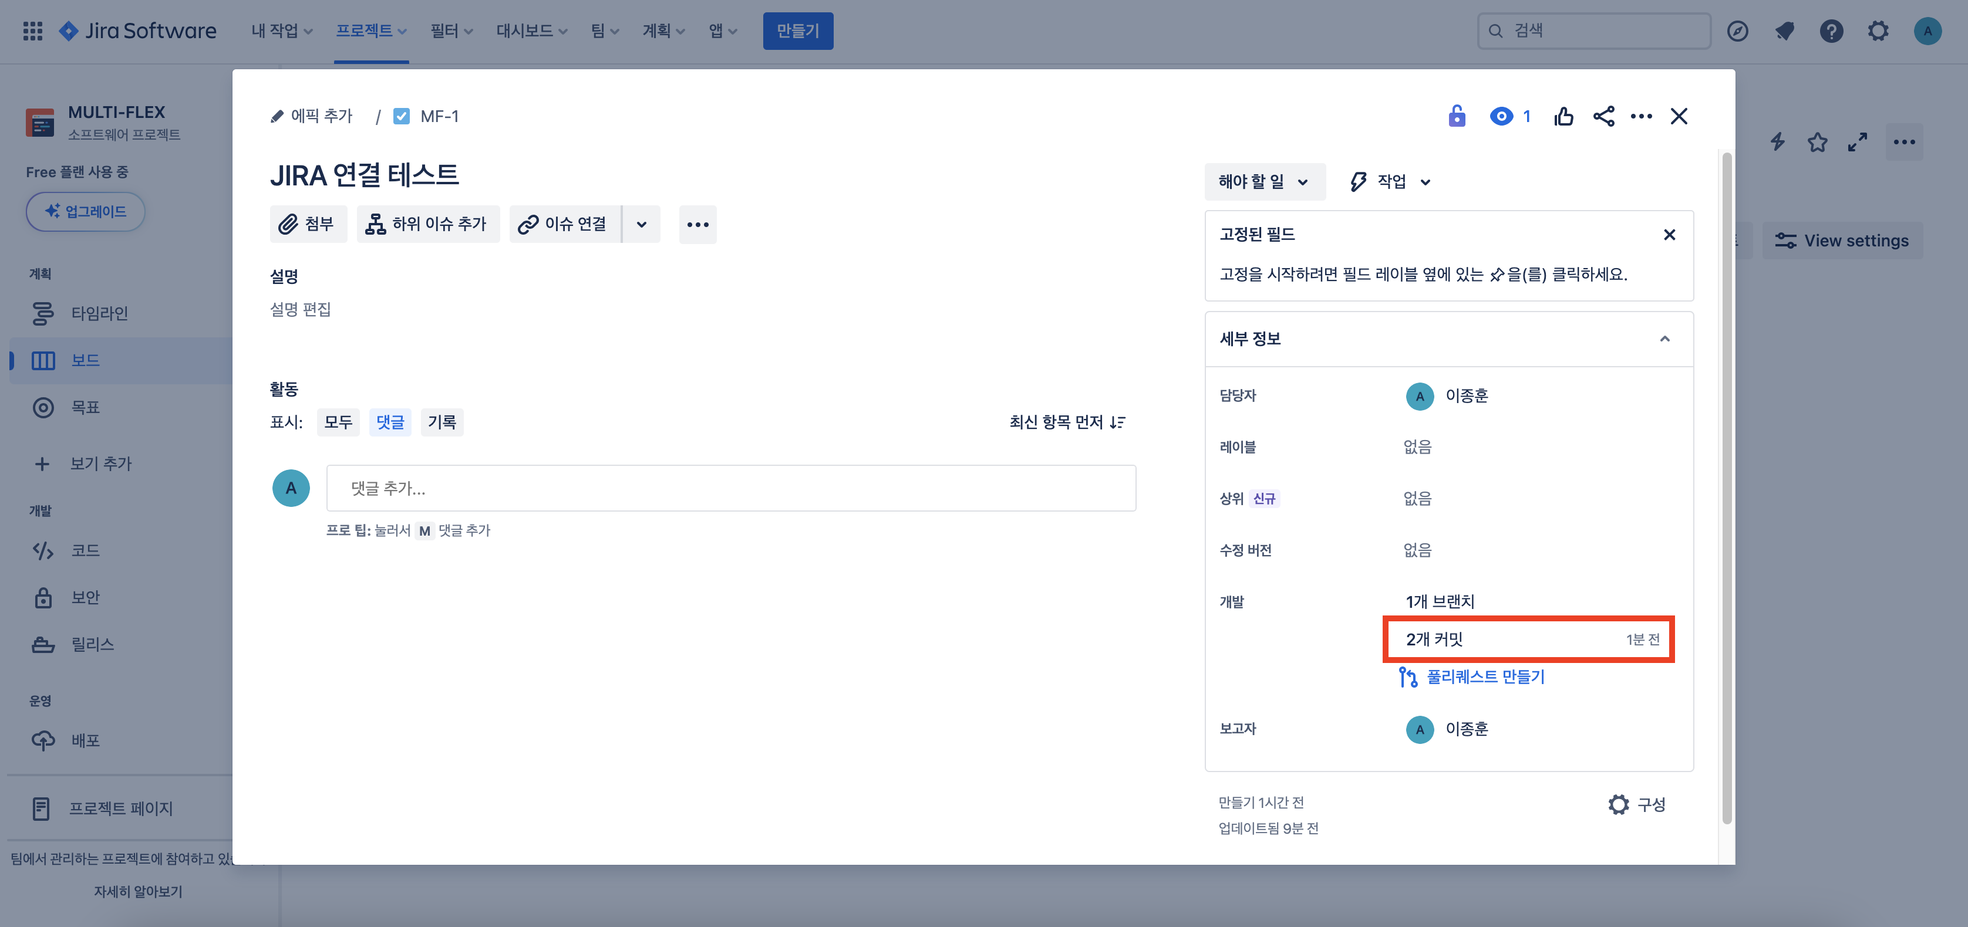Click the issue lock restriction icon
The image size is (1968, 927).
click(1457, 116)
